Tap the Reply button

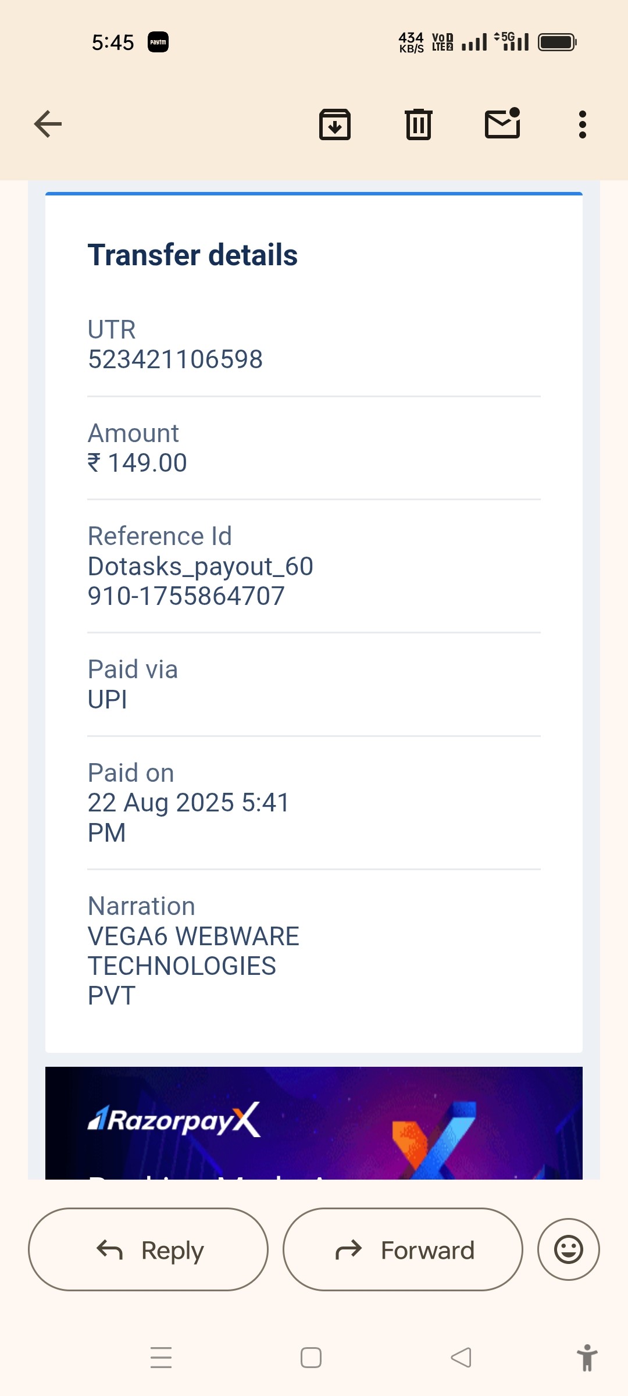point(148,1249)
